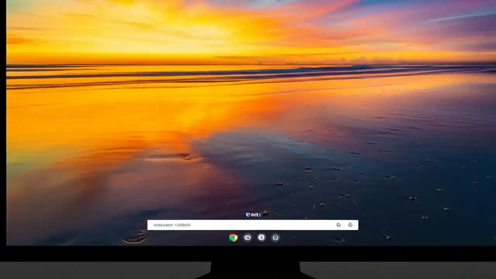The height and width of the screenshot is (279, 496).
Task: Click the Google logo above the search bar
Action: pos(253,214)
